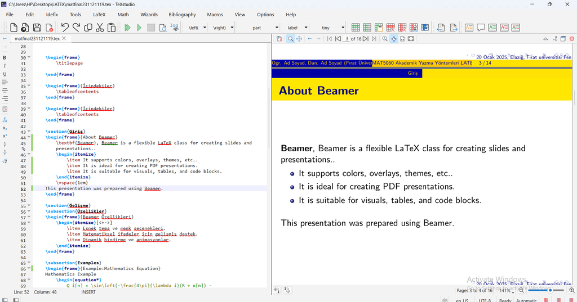This screenshot has height=302, width=577.
Task: Redo the last undone edit
Action: click(77, 28)
